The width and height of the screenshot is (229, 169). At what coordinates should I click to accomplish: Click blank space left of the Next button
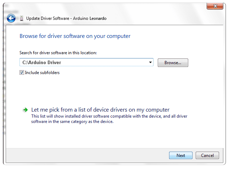point(88,156)
